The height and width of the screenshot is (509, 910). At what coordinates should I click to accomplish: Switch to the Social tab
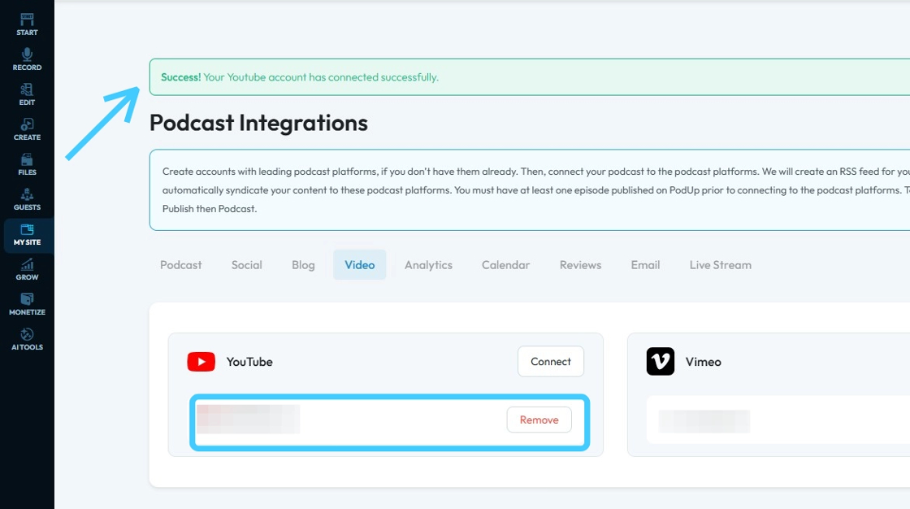[246, 265]
